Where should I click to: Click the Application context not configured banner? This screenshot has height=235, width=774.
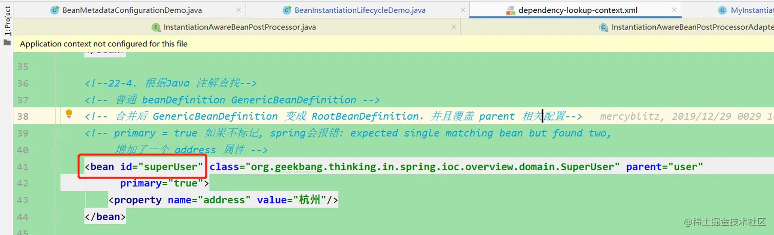pyautogui.click(x=394, y=44)
